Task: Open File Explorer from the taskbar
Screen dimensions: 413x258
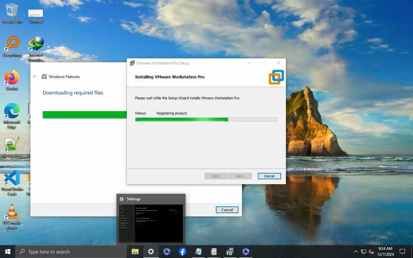Action: tap(135, 252)
